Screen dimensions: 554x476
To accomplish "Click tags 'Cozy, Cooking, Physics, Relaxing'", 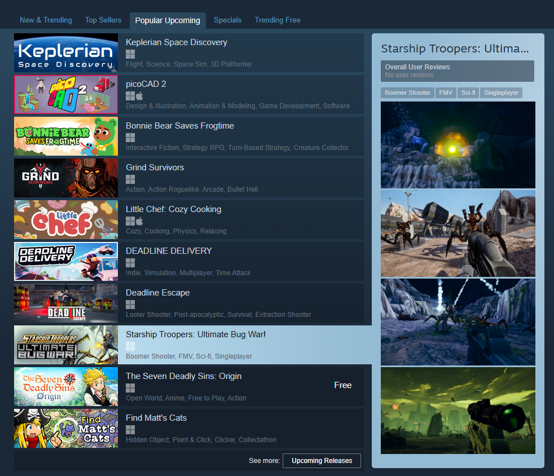I will [x=176, y=231].
